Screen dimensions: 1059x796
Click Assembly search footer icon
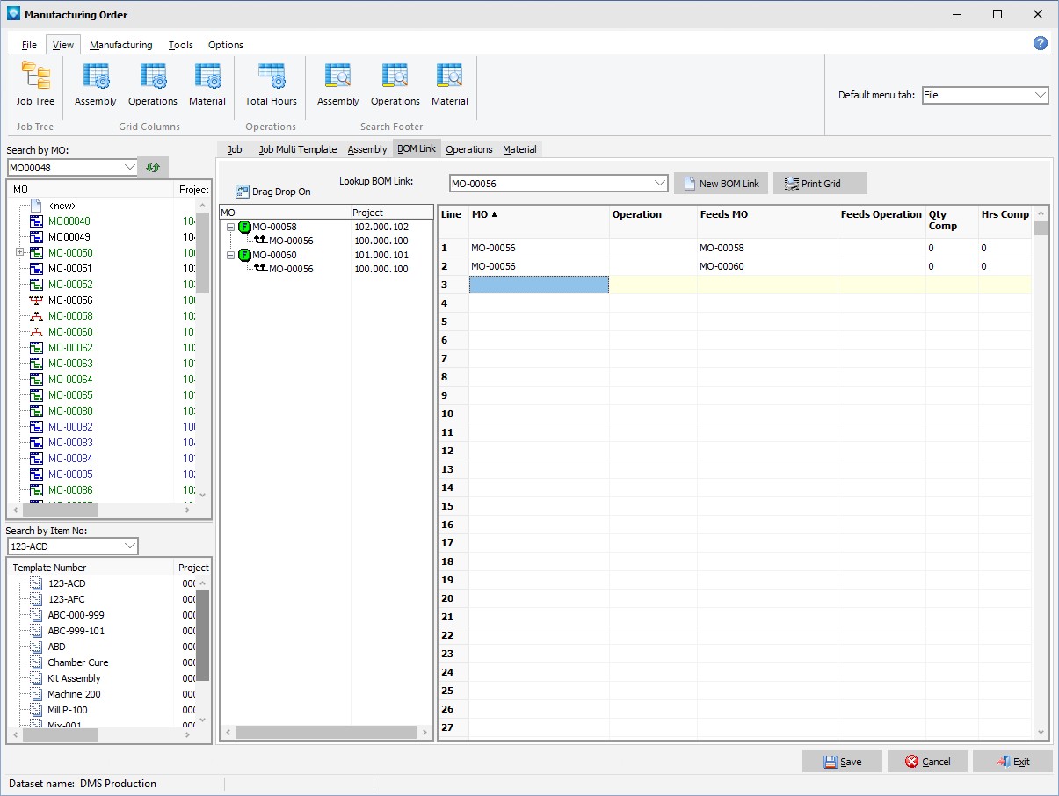tap(337, 78)
